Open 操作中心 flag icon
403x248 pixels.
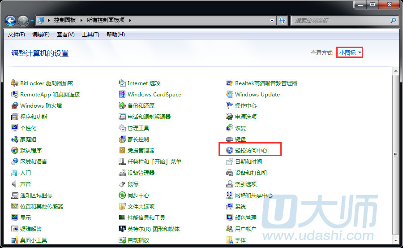[230, 105]
